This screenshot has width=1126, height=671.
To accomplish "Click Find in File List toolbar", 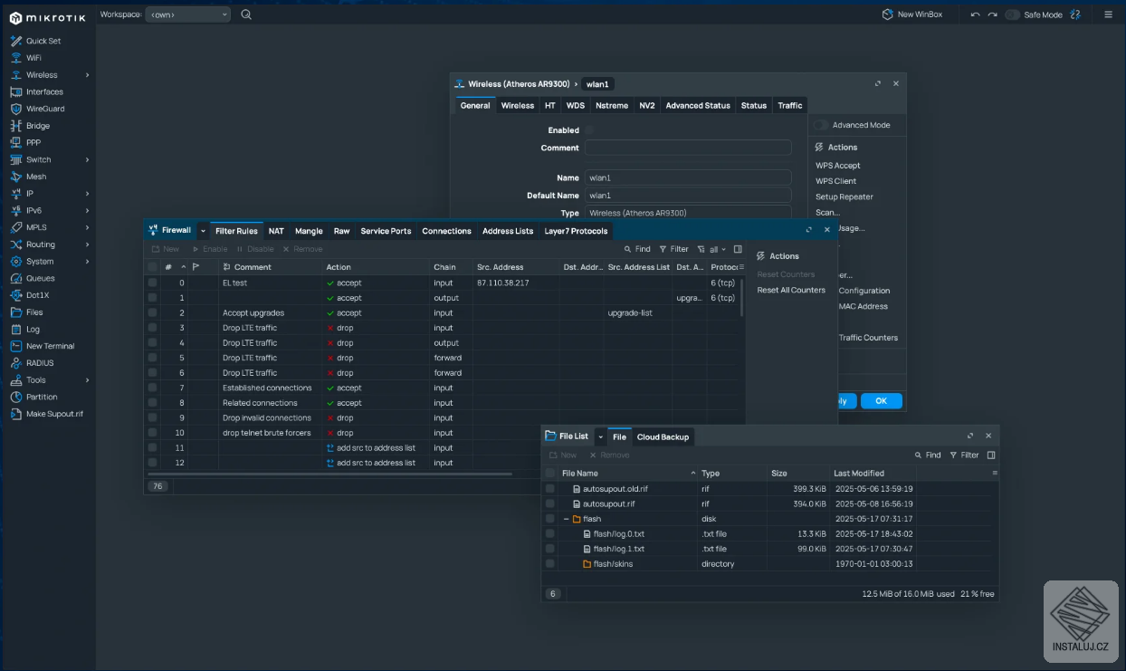I will click(x=928, y=455).
